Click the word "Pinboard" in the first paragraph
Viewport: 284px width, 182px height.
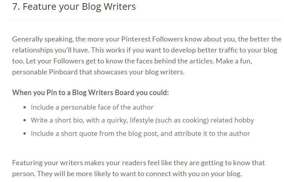pyautogui.click(x=63, y=72)
